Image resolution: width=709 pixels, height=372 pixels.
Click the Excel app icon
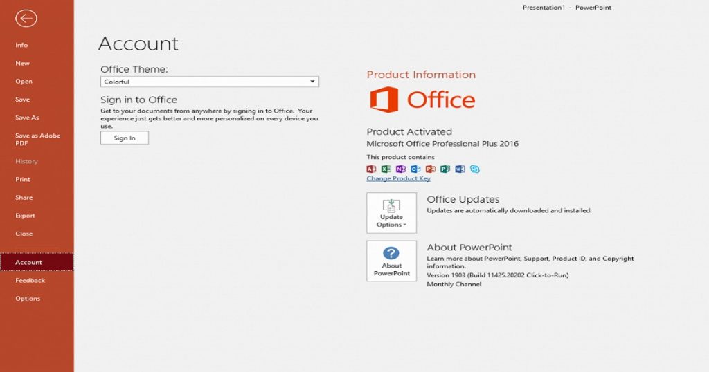pos(386,169)
